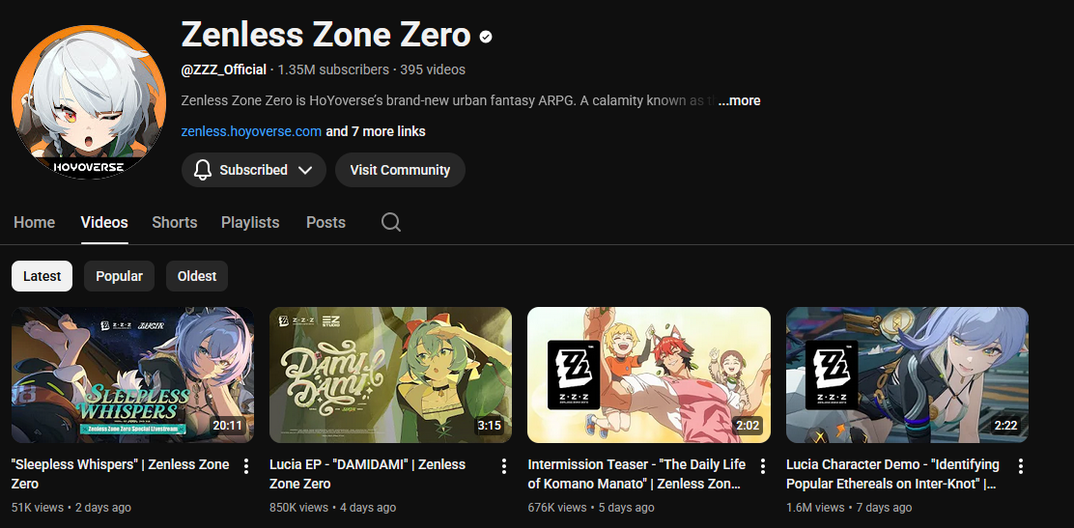Click the verified checkmark badge by the channel name
Screen dimensions: 1074x528
point(486,37)
